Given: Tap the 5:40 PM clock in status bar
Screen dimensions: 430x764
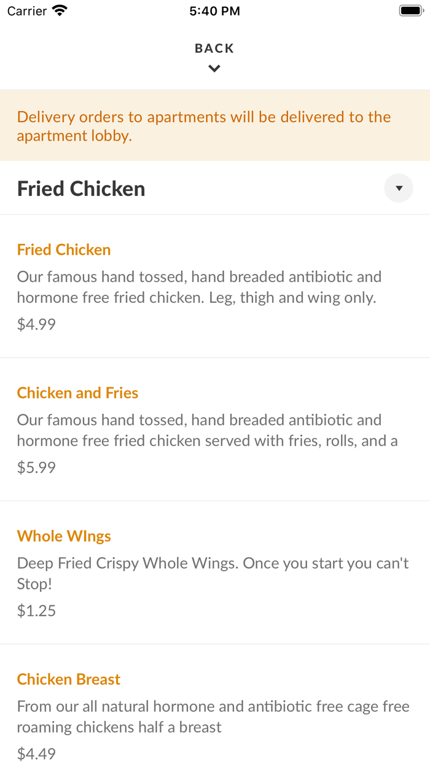Looking at the screenshot, I should (214, 10).
